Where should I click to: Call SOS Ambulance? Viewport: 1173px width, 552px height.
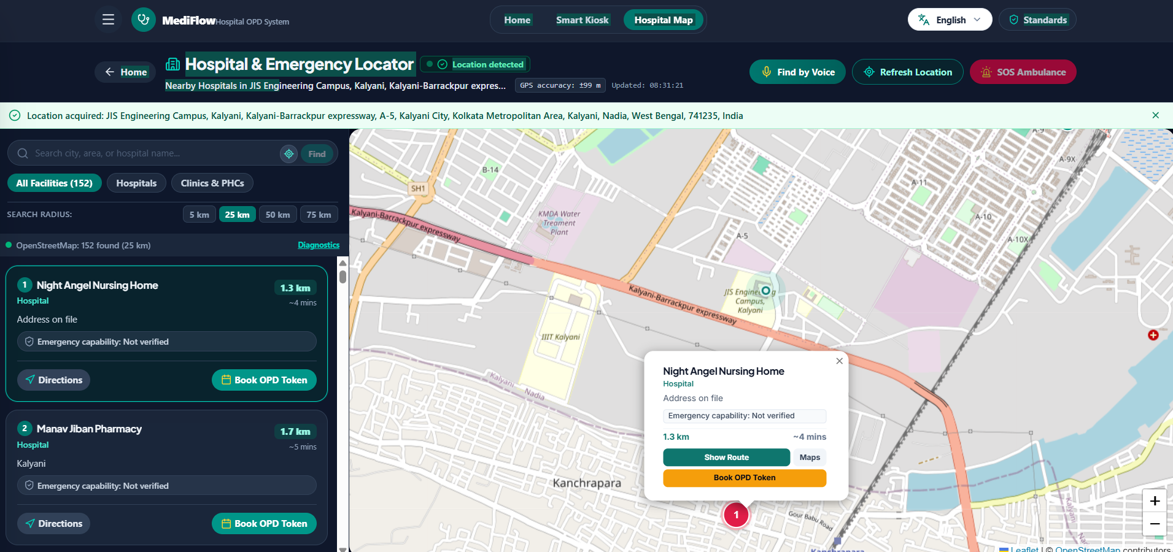1023,72
